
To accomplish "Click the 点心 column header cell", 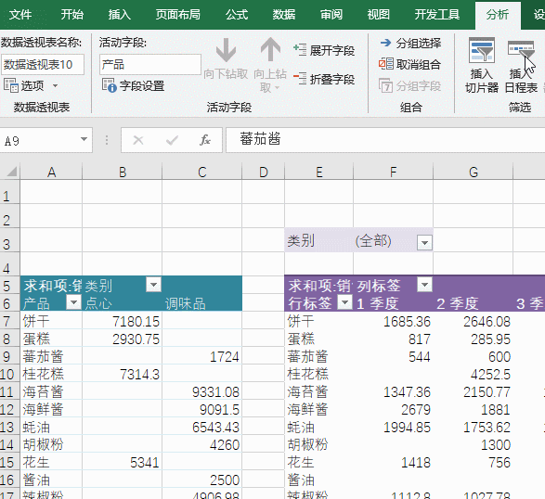I will tap(122, 303).
